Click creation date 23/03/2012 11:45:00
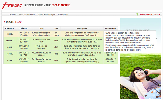Image resolution: width=163 pixels, height=100 pixels. click(23, 47)
